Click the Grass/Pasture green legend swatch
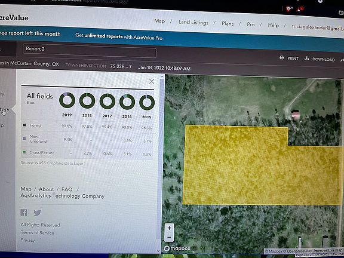 point(24,152)
